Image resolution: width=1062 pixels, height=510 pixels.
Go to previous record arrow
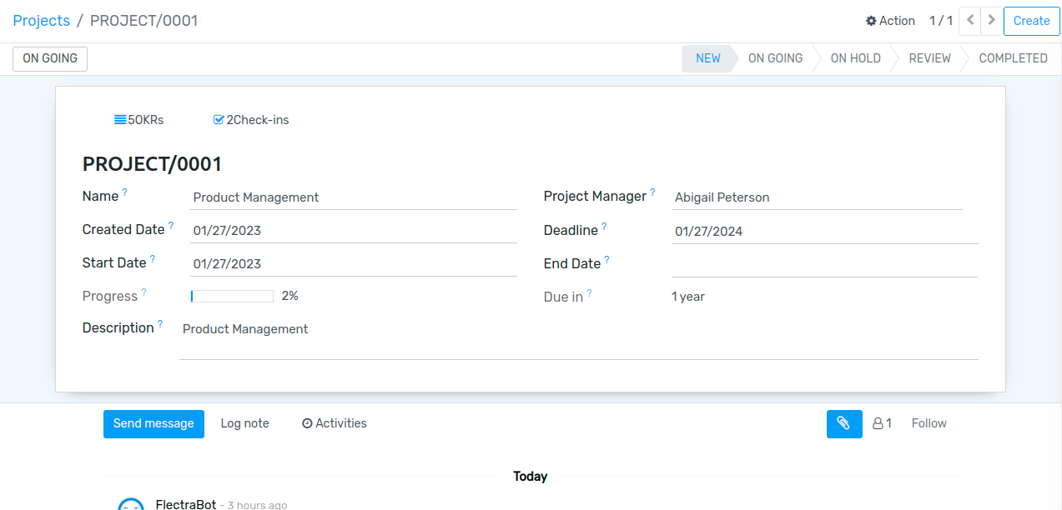pos(969,21)
